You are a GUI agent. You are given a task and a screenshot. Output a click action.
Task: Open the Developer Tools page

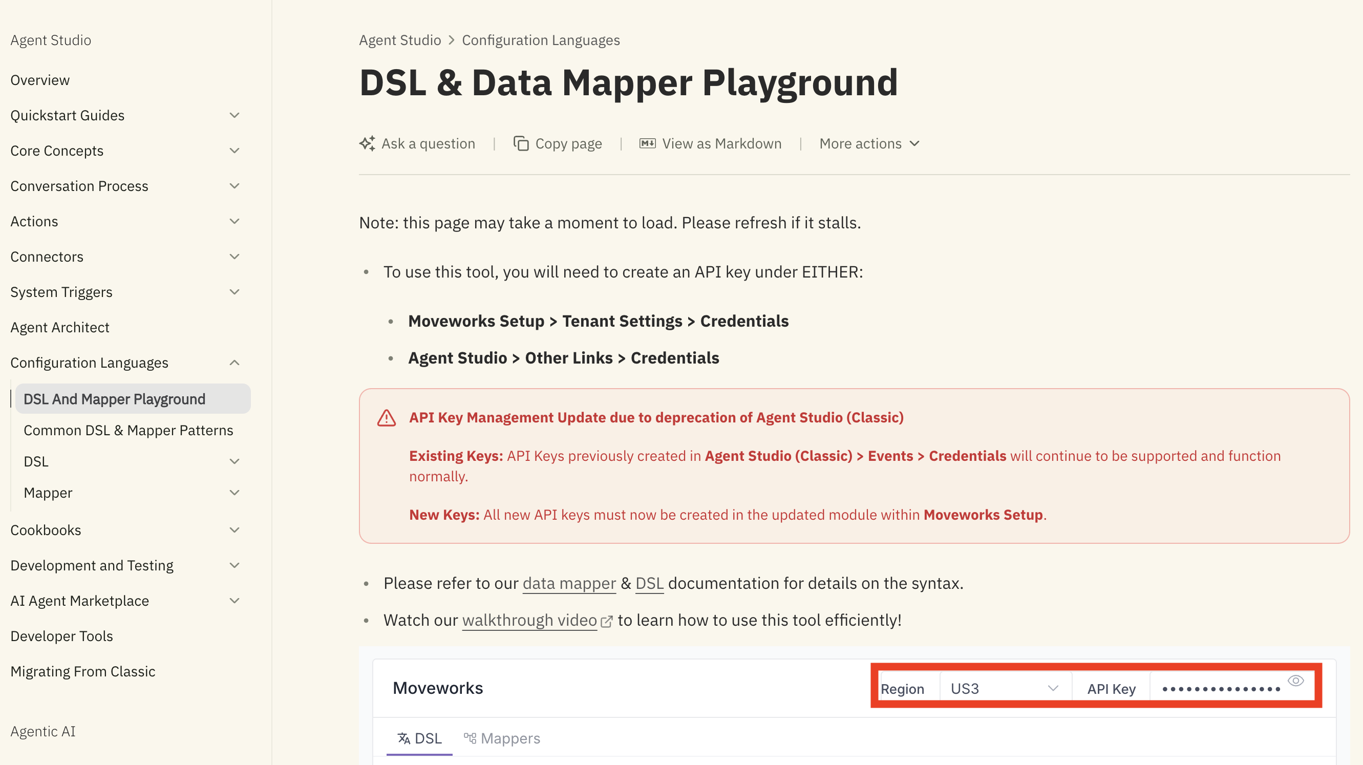[x=62, y=636]
